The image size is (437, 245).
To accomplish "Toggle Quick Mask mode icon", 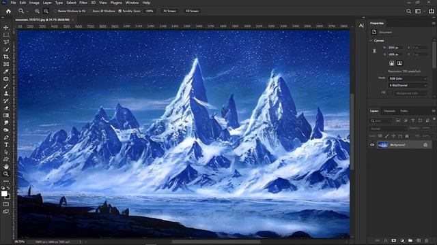I will click(6, 204).
